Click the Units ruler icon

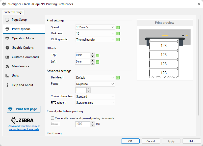7,76
